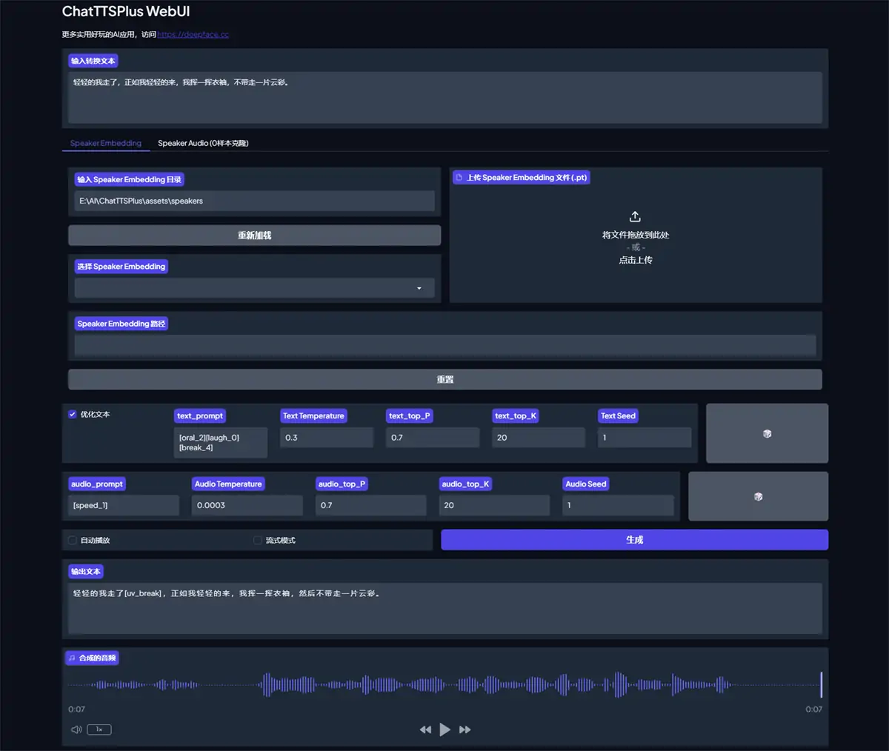Fast-forward the audio player
889x751 pixels.
click(465, 730)
